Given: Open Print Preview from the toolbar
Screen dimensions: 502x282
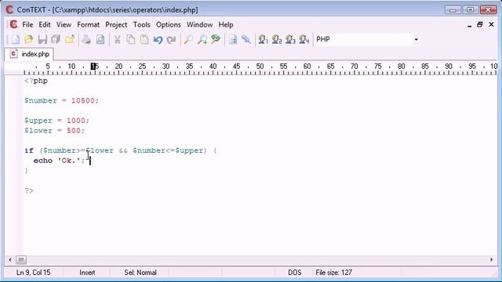Looking at the screenshot, I should pos(100,40).
